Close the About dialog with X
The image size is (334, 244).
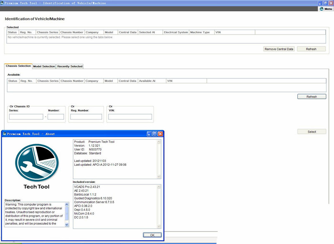[160, 134]
